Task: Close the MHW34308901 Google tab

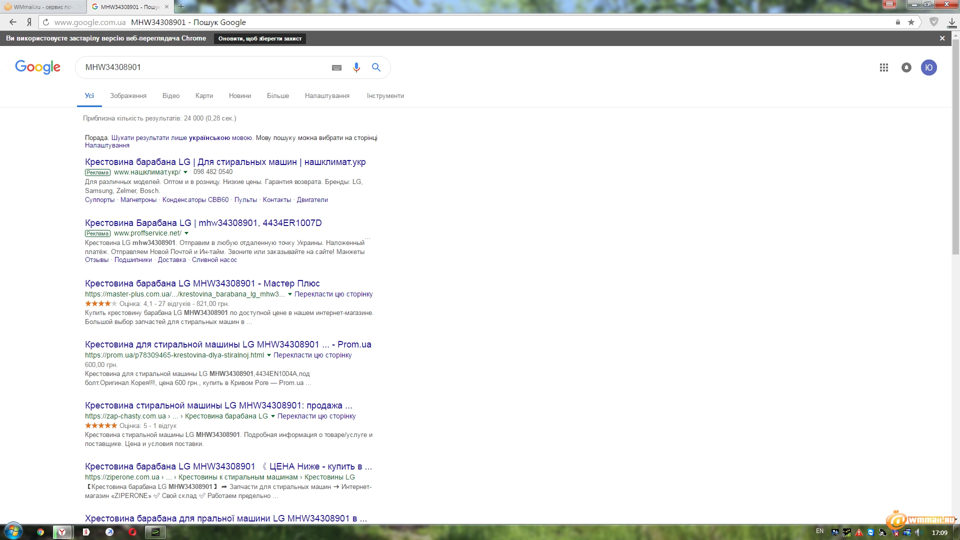Action: click(x=166, y=6)
